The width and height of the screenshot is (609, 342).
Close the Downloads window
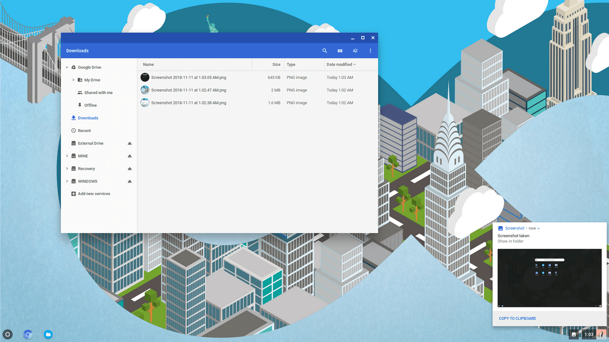click(373, 38)
